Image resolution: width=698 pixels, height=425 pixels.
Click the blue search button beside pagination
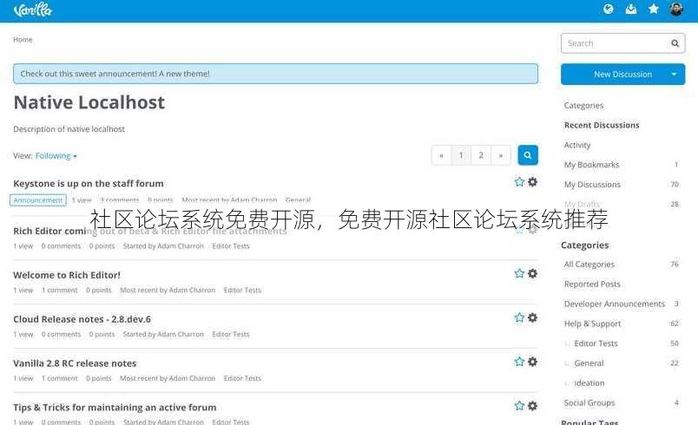528,155
